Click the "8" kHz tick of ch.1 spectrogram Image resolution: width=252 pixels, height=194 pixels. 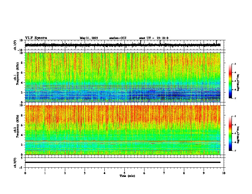pos(22,63)
